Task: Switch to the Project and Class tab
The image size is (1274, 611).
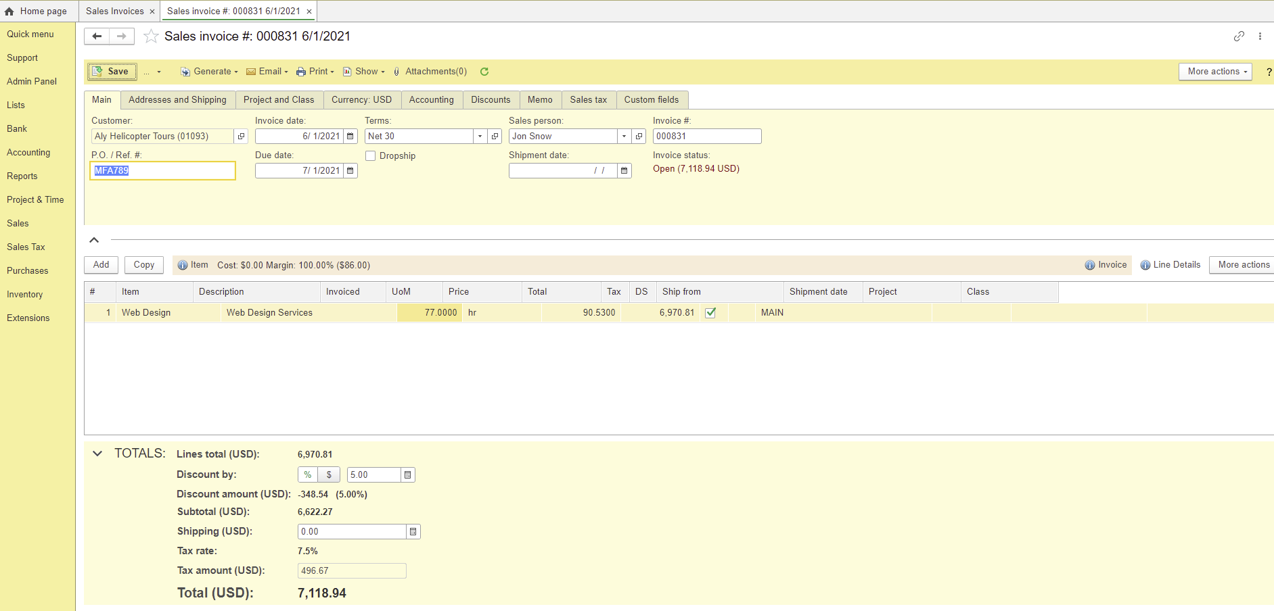Action: (279, 100)
